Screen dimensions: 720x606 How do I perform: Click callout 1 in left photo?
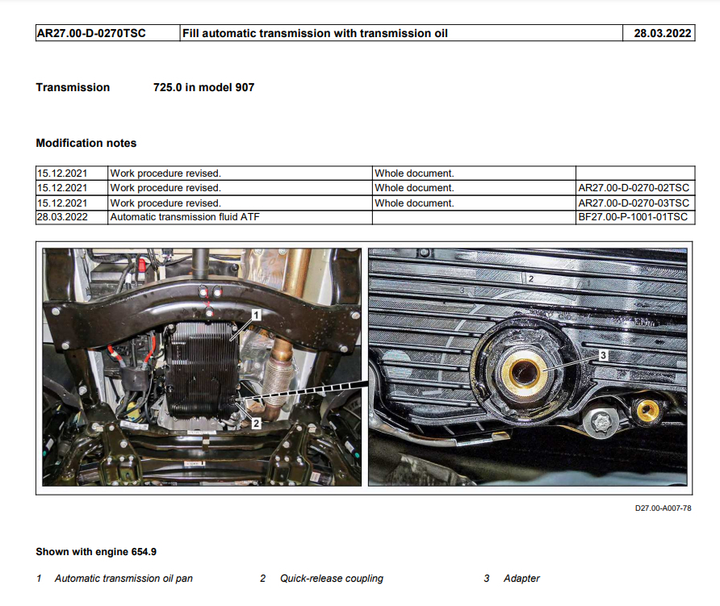256,315
